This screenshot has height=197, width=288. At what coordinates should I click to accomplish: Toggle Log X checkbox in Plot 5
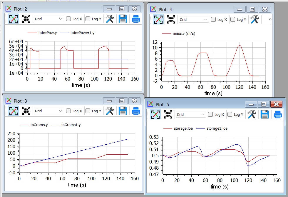point(210,114)
